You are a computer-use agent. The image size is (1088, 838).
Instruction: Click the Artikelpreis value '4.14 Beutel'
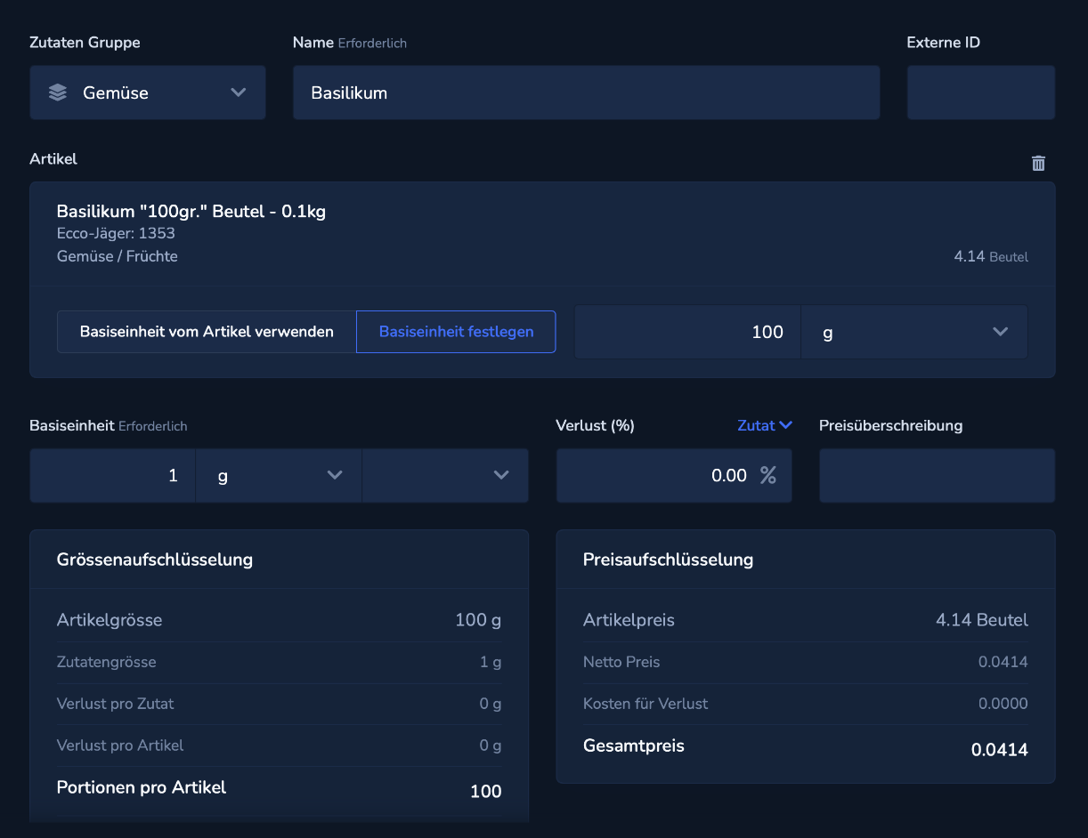coord(982,620)
